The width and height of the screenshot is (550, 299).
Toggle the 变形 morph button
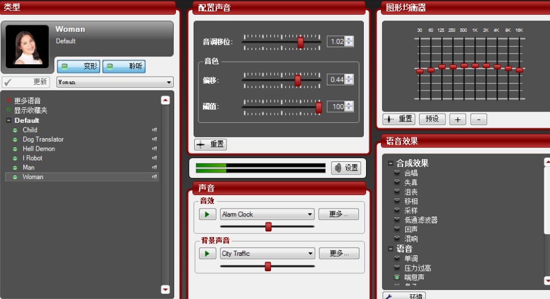(79, 66)
